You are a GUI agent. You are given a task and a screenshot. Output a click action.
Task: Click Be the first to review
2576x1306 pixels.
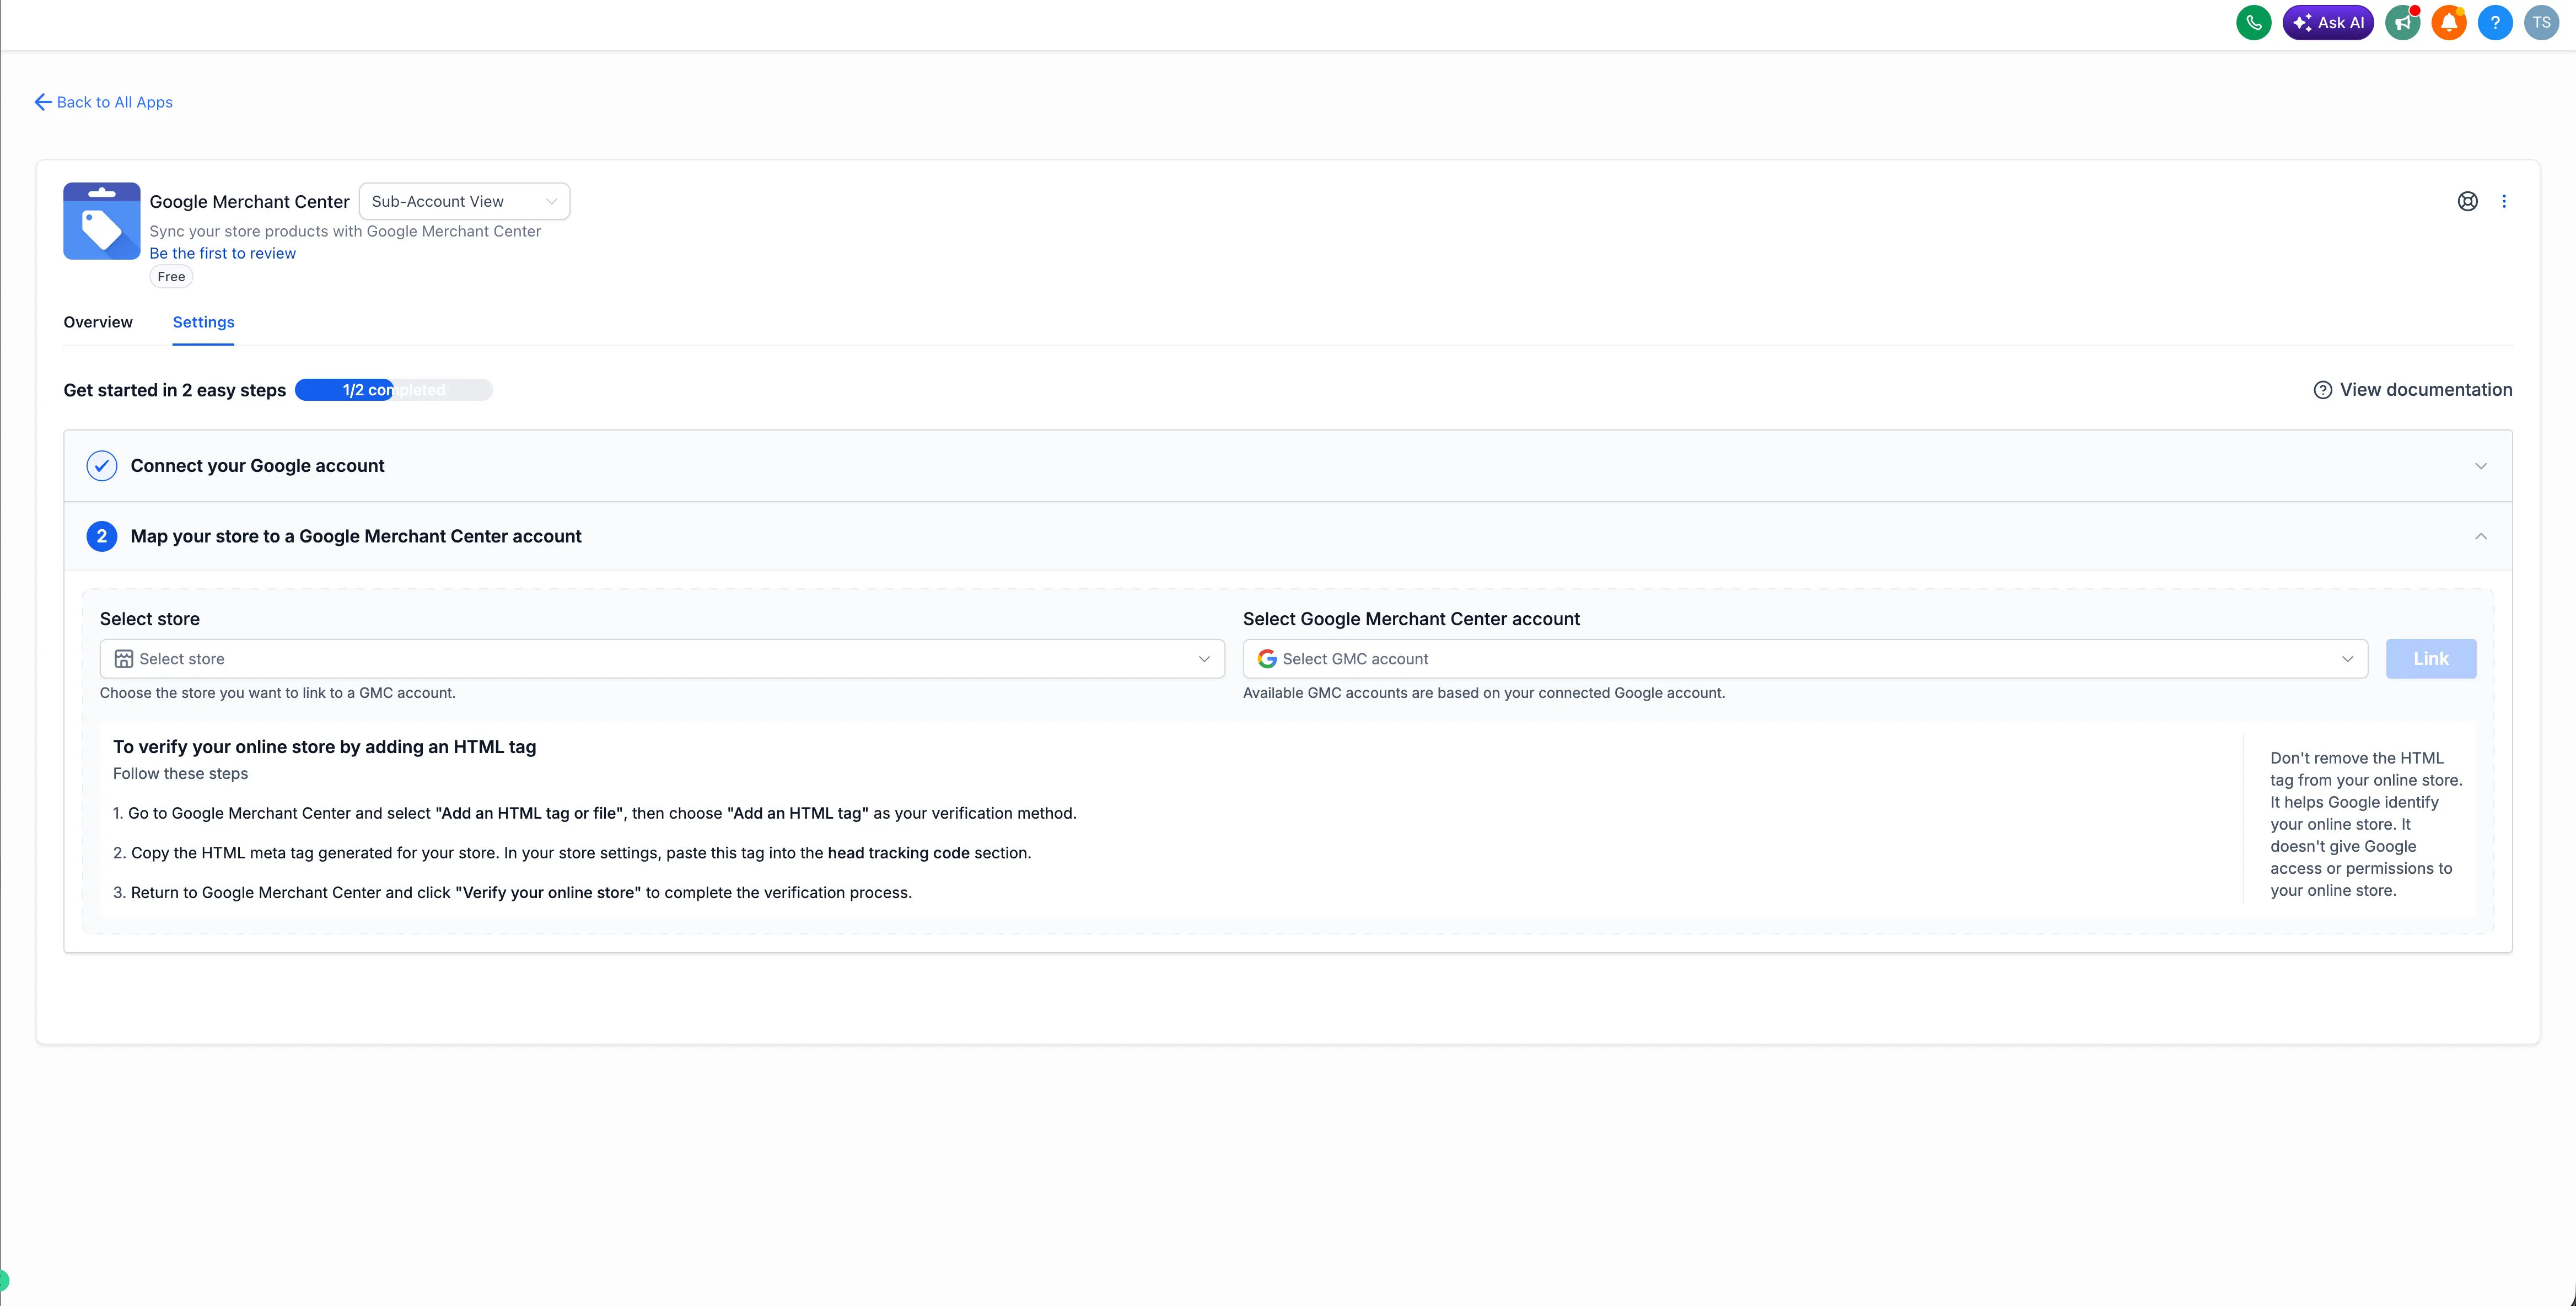223,253
